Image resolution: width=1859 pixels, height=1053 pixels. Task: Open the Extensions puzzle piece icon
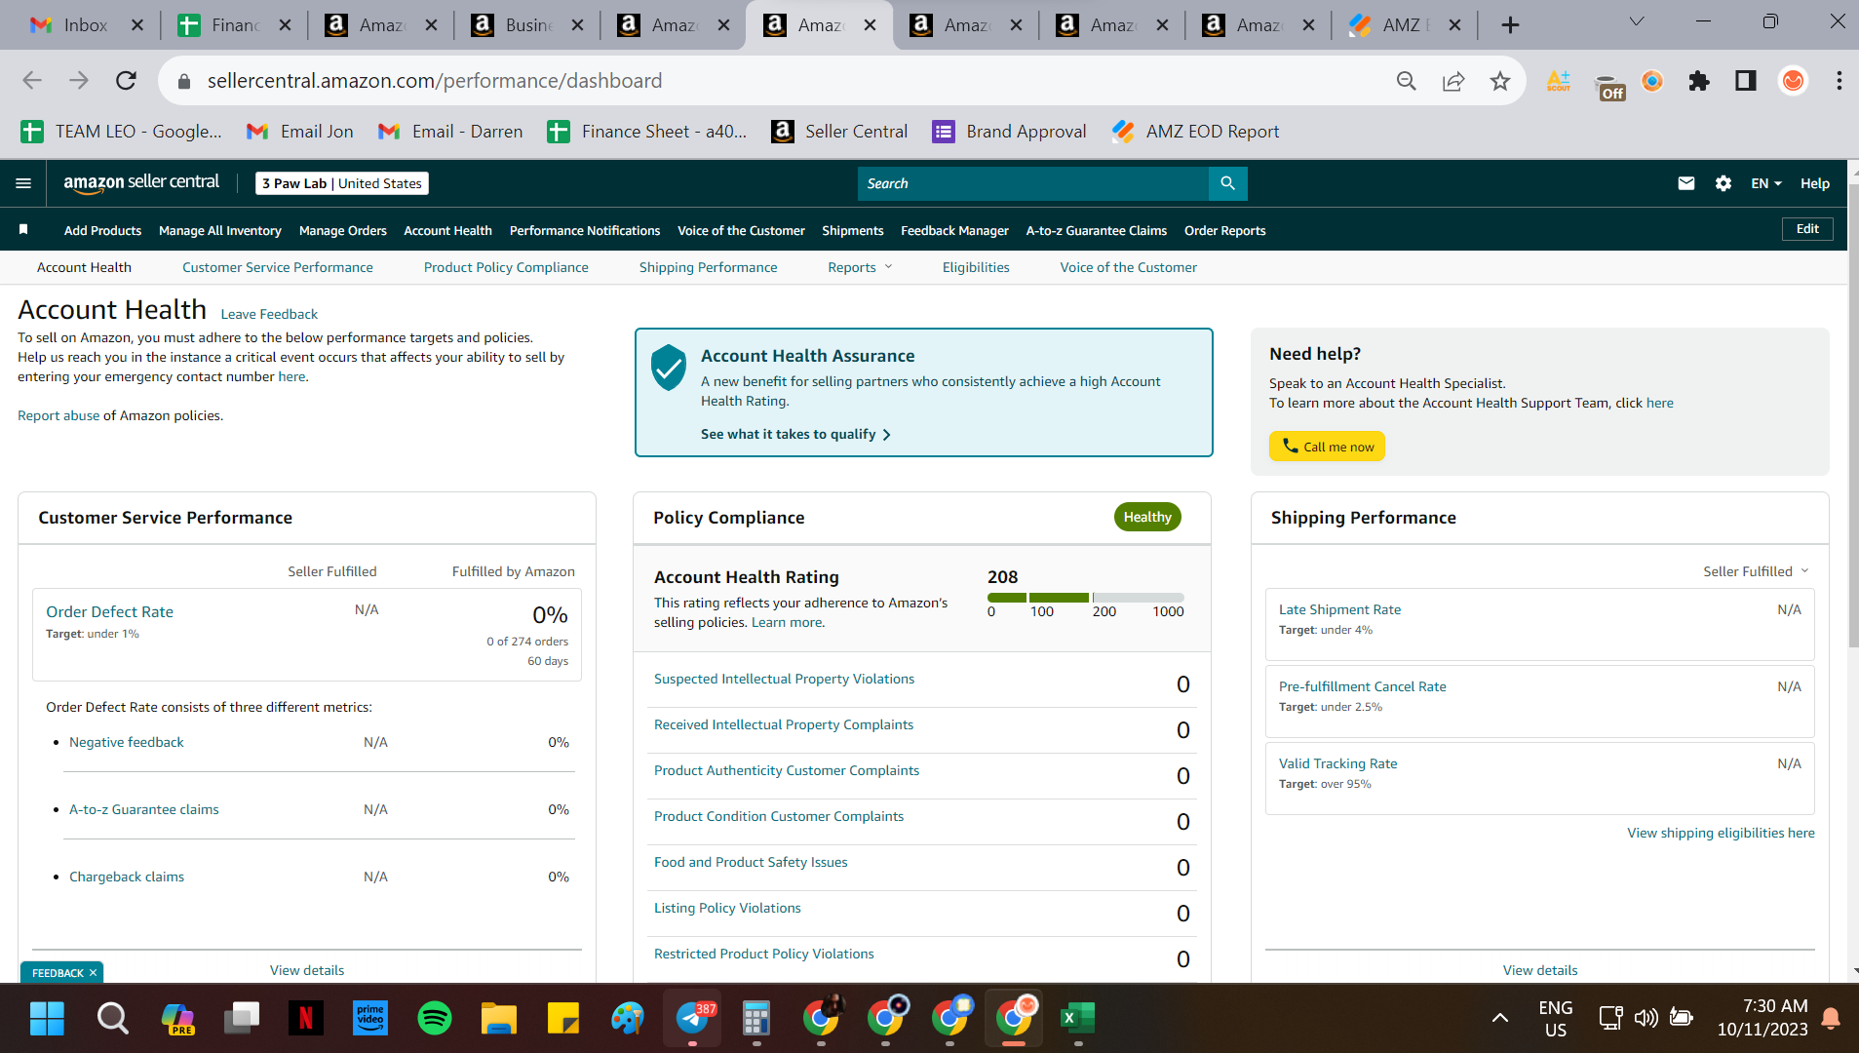[x=1698, y=81]
